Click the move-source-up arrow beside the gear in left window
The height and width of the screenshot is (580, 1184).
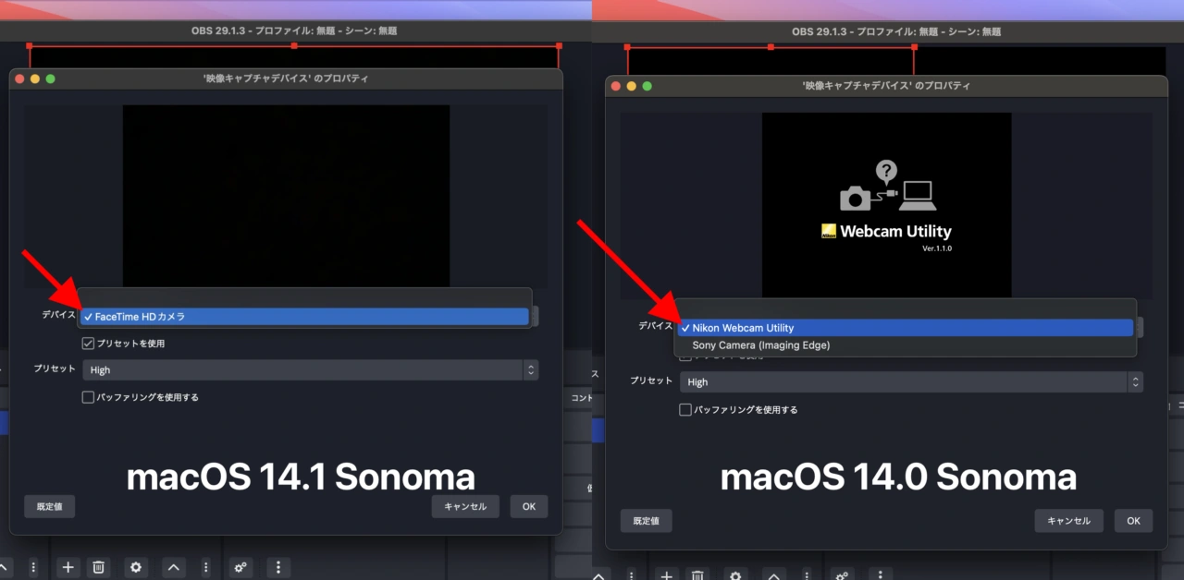point(173,567)
